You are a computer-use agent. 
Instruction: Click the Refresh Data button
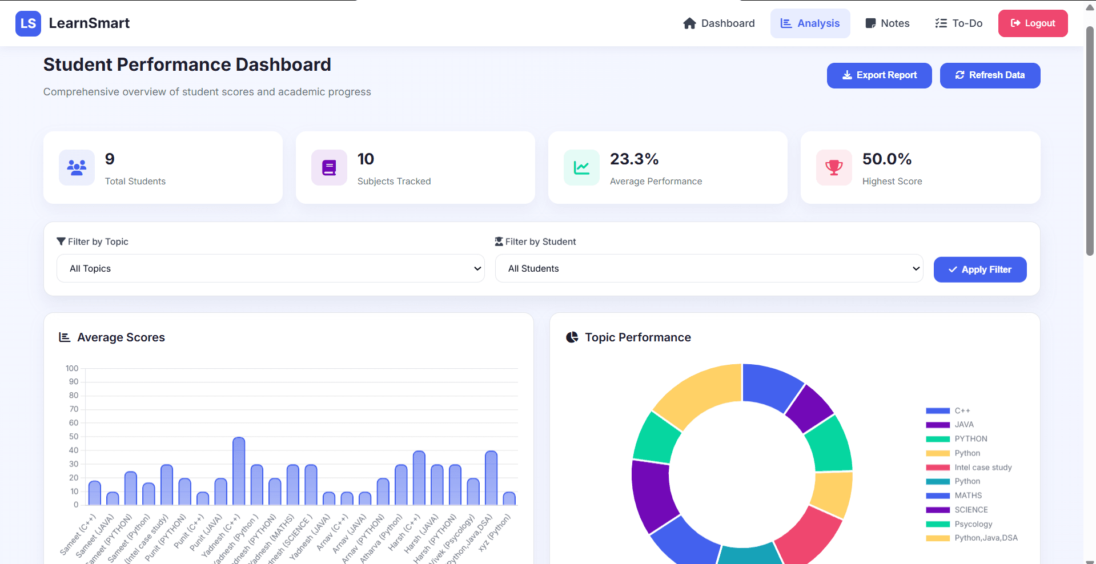tap(990, 75)
